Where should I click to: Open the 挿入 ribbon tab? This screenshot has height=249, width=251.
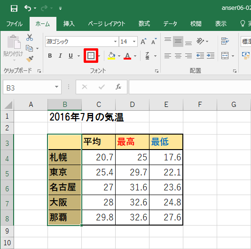click(69, 24)
